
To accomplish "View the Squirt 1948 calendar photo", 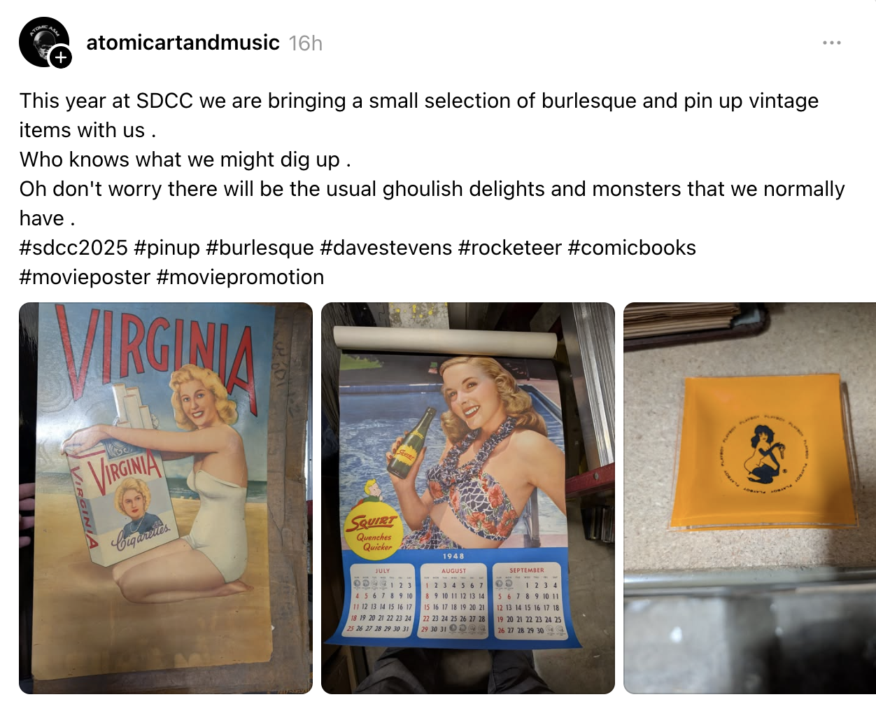I will [x=468, y=498].
